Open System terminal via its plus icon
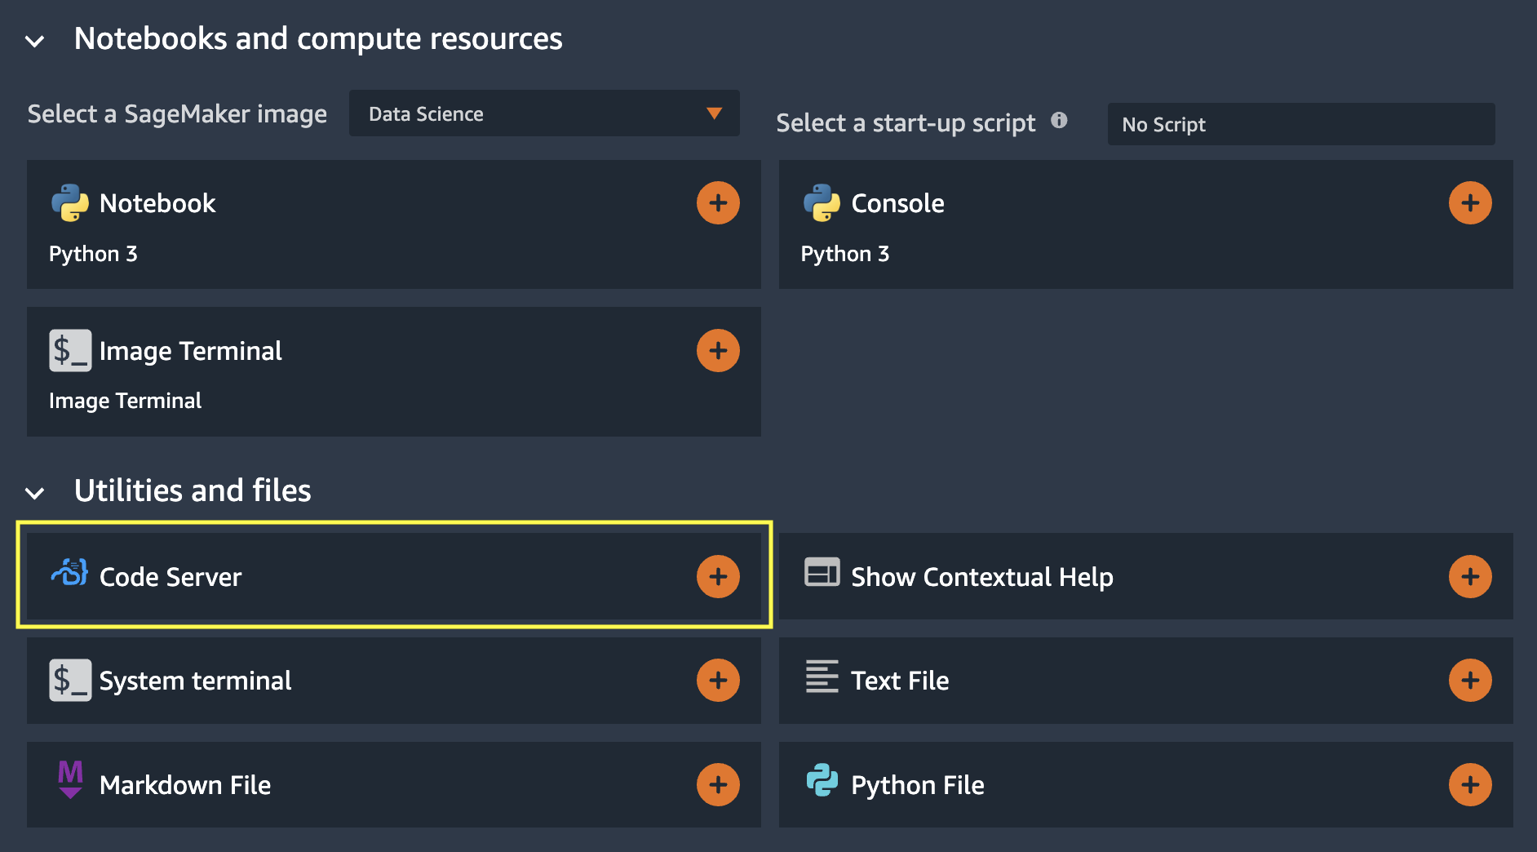The image size is (1537, 852). (x=718, y=681)
